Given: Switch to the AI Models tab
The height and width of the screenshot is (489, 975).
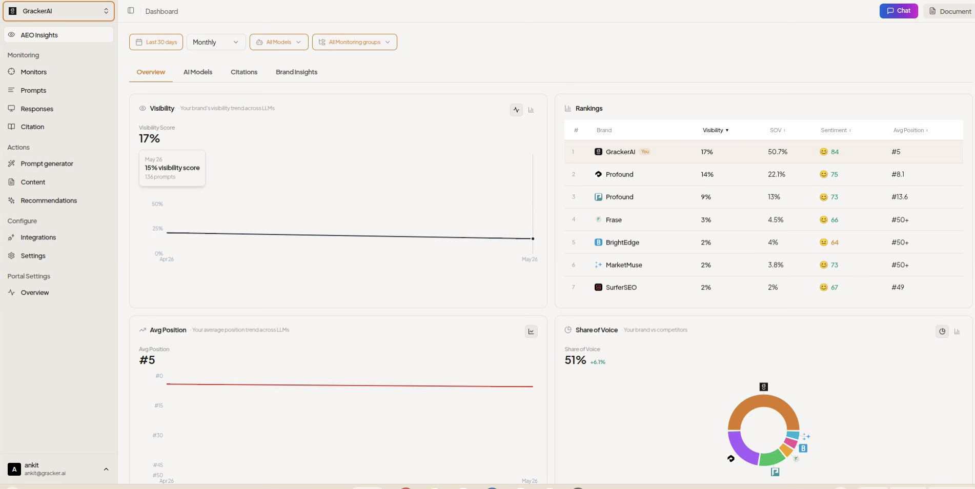Looking at the screenshot, I should tap(198, 72).
